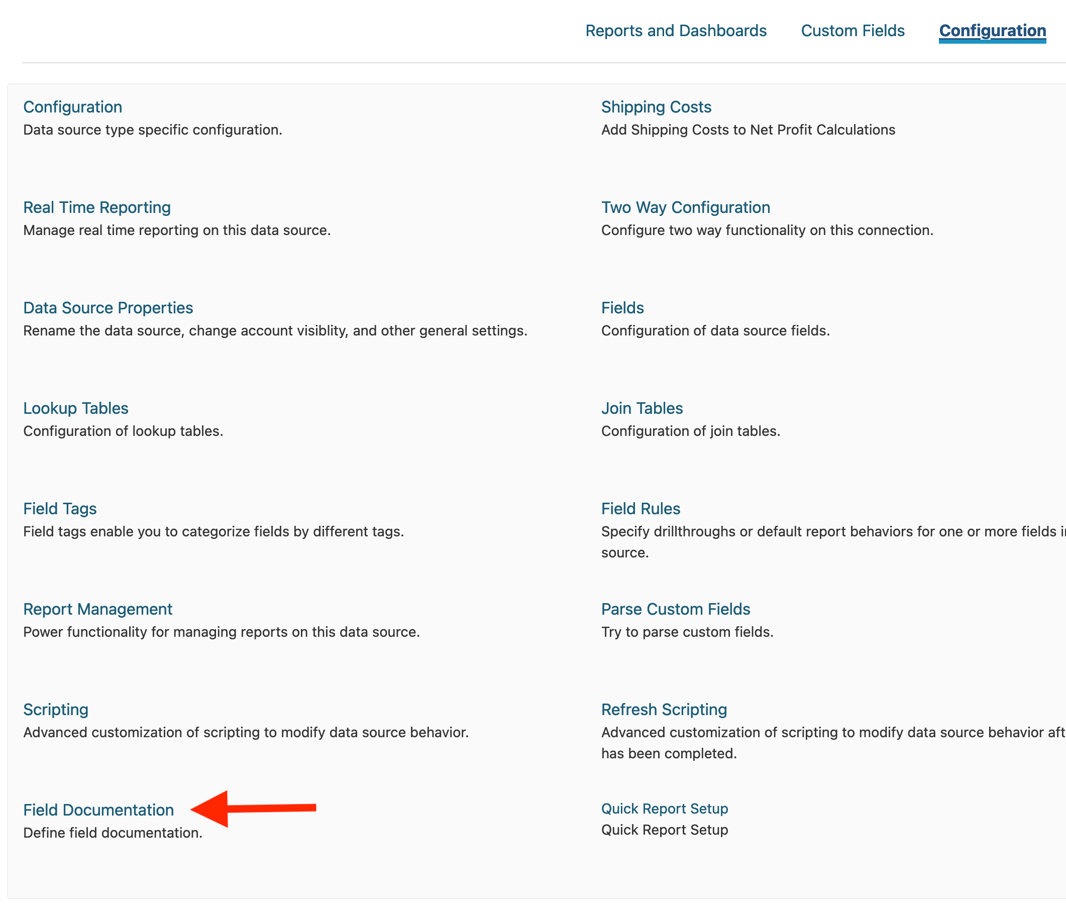The height and width of the screenshot is (919, 1066).
Task: Click 'Configuration of lookup tables.' text
Action: click(x=123, y=431)
